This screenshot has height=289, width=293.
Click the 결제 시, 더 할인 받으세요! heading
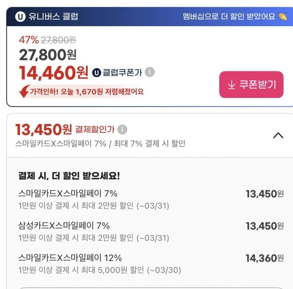tap(69, 176)
